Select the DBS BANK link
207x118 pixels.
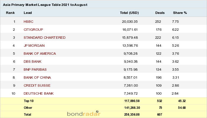pos(33,62)
